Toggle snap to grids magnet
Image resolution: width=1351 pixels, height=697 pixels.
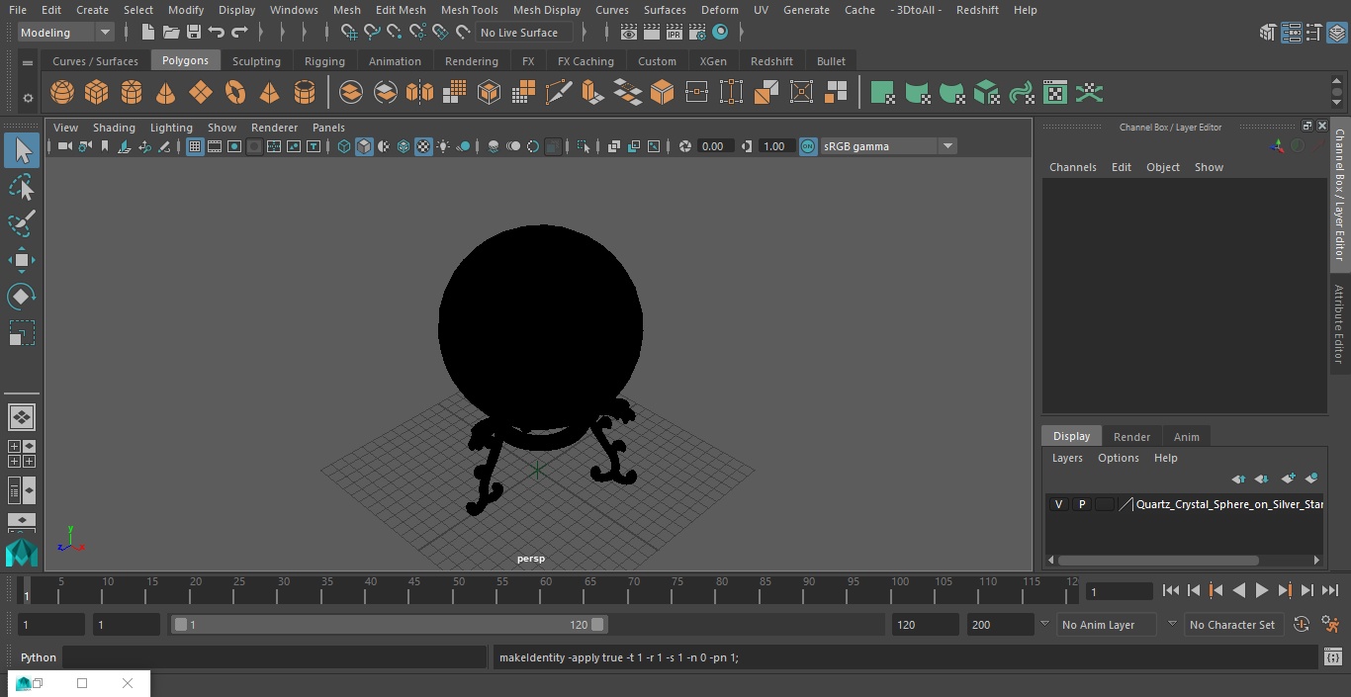click(348, 33)
